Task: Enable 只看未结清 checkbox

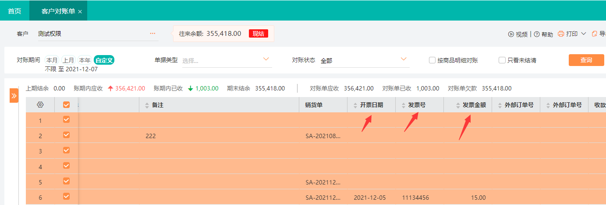Action: 502,60
